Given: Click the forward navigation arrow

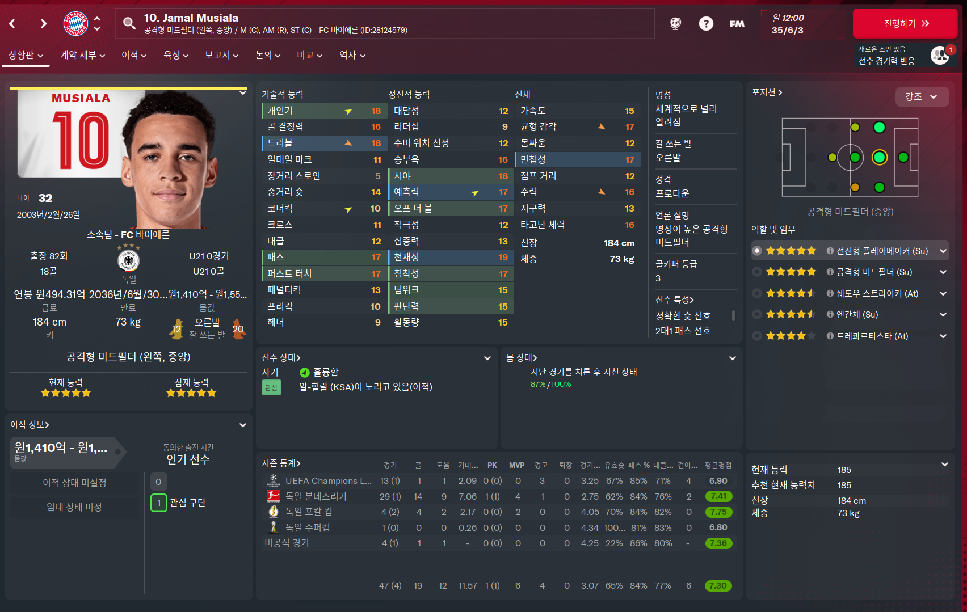Looking at the screenshot, I should [44, 23].
